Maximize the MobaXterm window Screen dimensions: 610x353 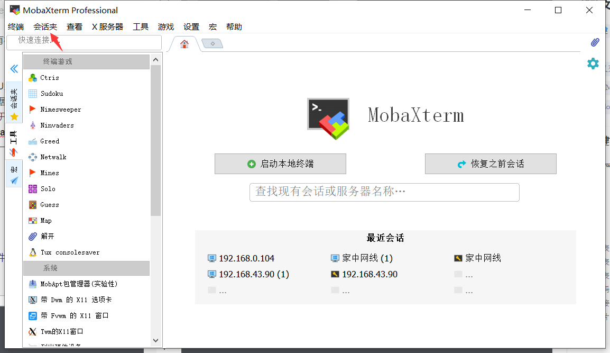point(558,10)
